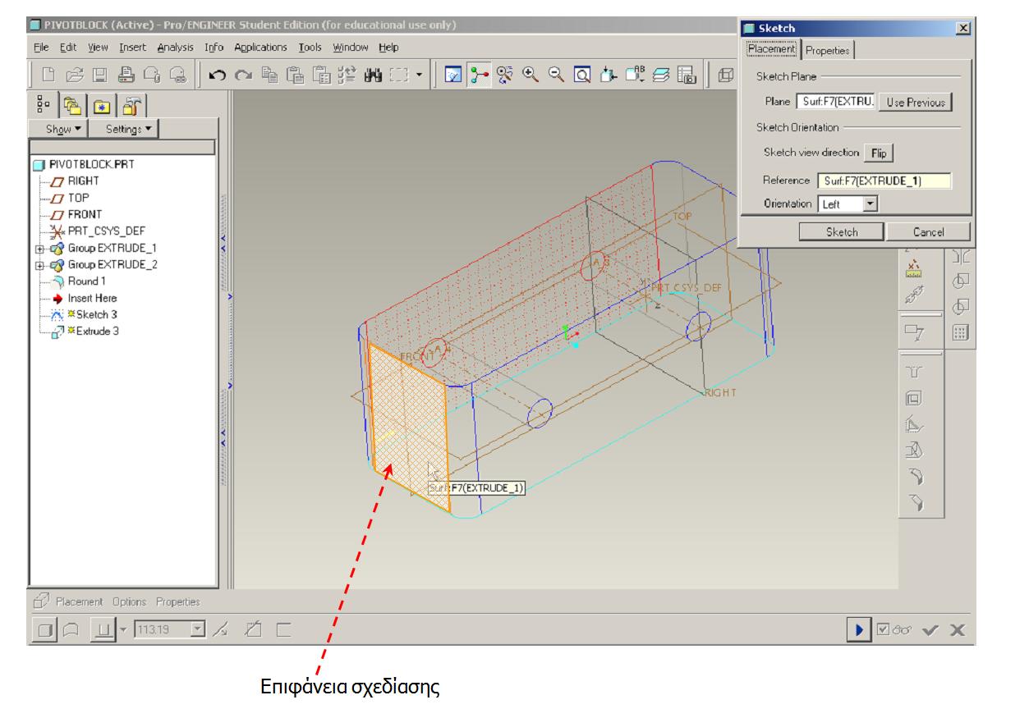Cancel the feature with the dashboard X

pos(957,630)
